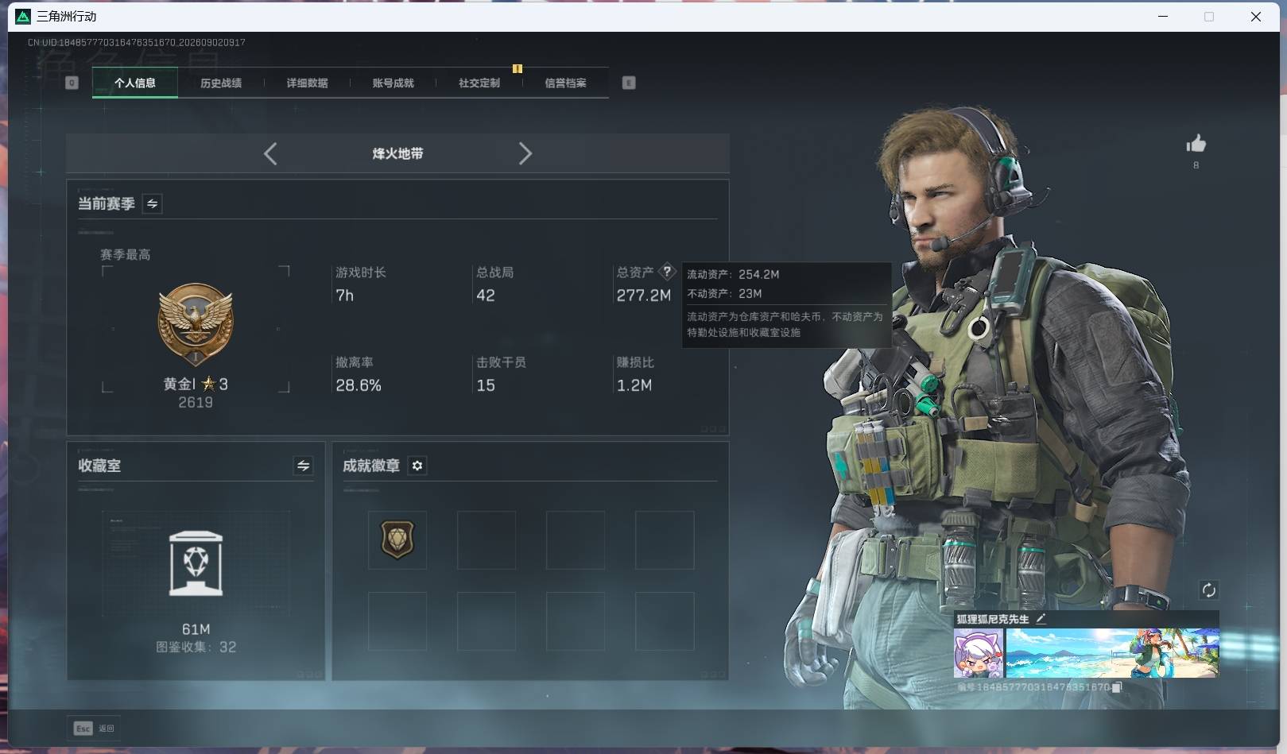Viewport: 1287px width, 754px height.
Task: Click the 图鉴收集: 32 text
Action: click(196, 648)
